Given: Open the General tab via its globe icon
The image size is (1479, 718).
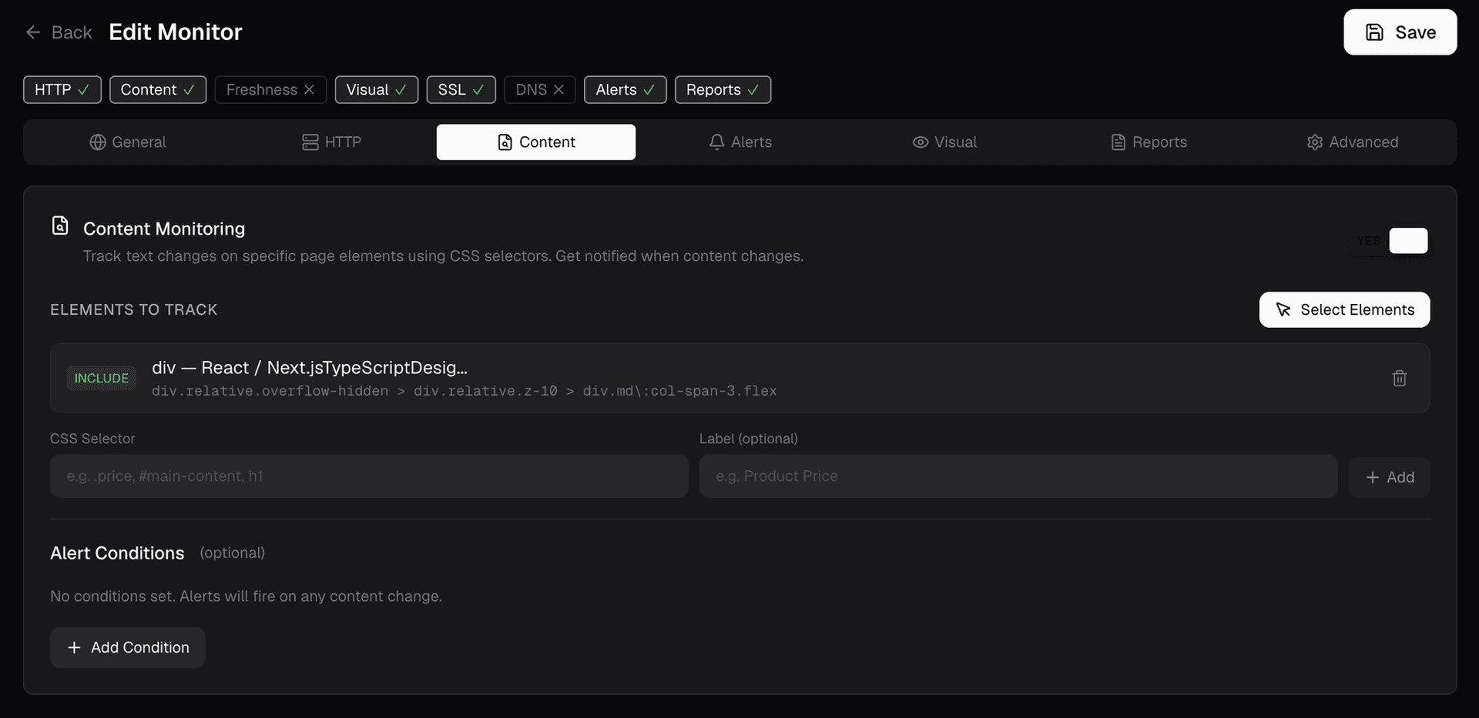Looking at the screenshot, I should 97,142.
